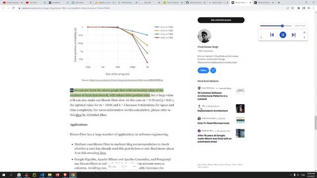317x178 pixels.
Task: Switch to the GitHub tab
Action: point(195,2)
